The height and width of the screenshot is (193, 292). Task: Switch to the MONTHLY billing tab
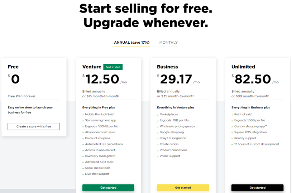[x=168, y=43]
